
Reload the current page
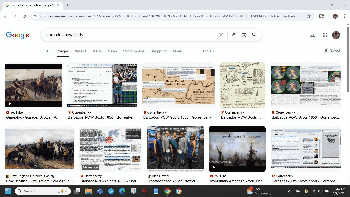(x=24, y=16)
